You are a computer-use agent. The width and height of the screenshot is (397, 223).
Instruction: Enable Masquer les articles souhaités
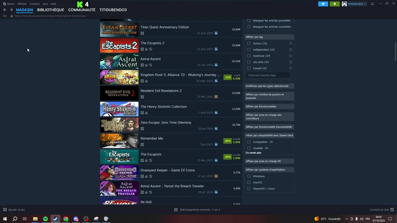pos(249,27)
